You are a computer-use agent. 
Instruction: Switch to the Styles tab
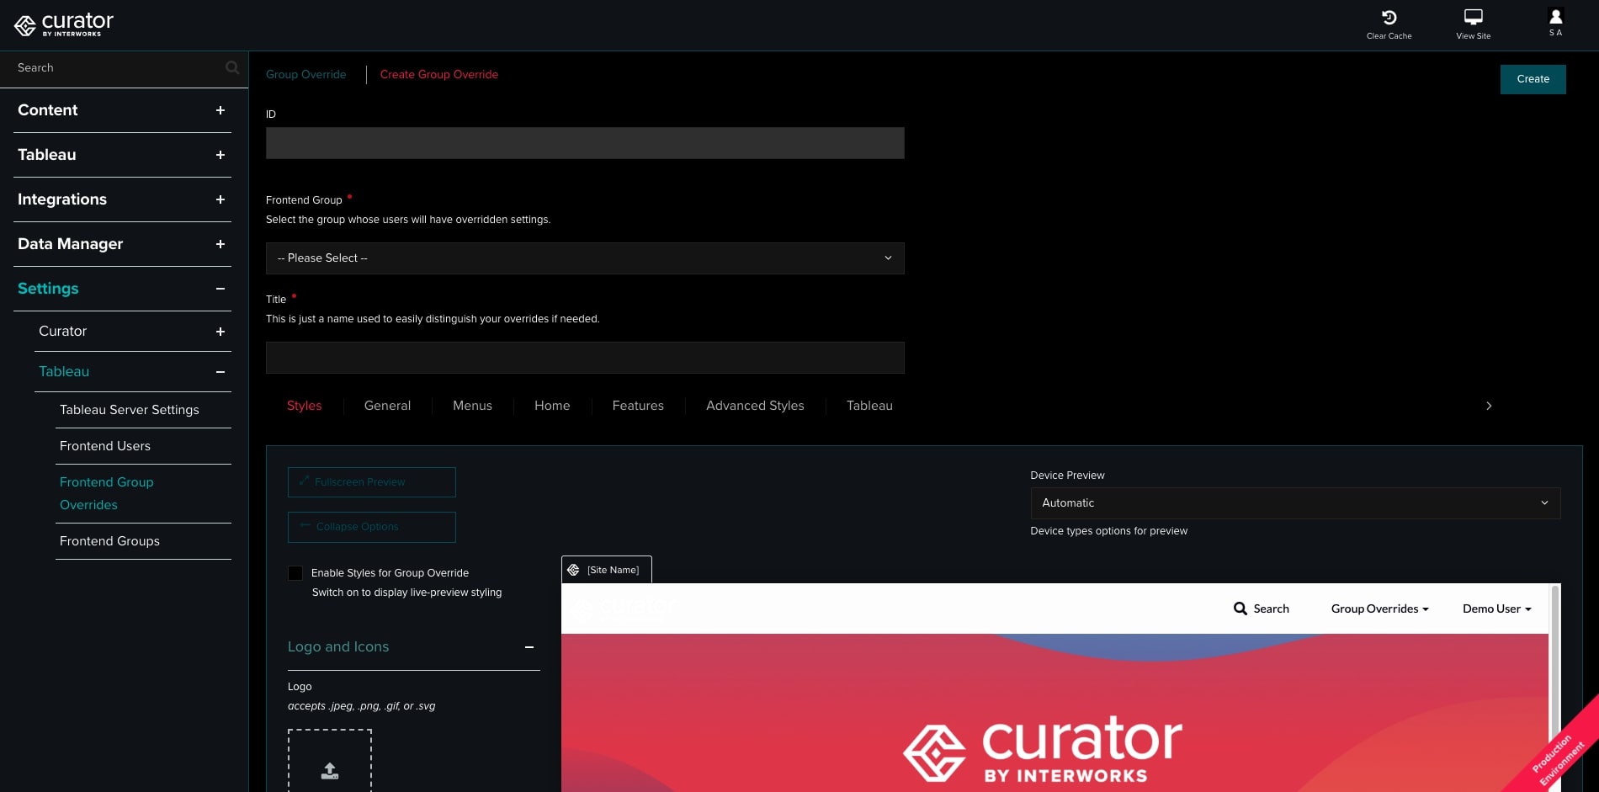click(x=304, y=406)
